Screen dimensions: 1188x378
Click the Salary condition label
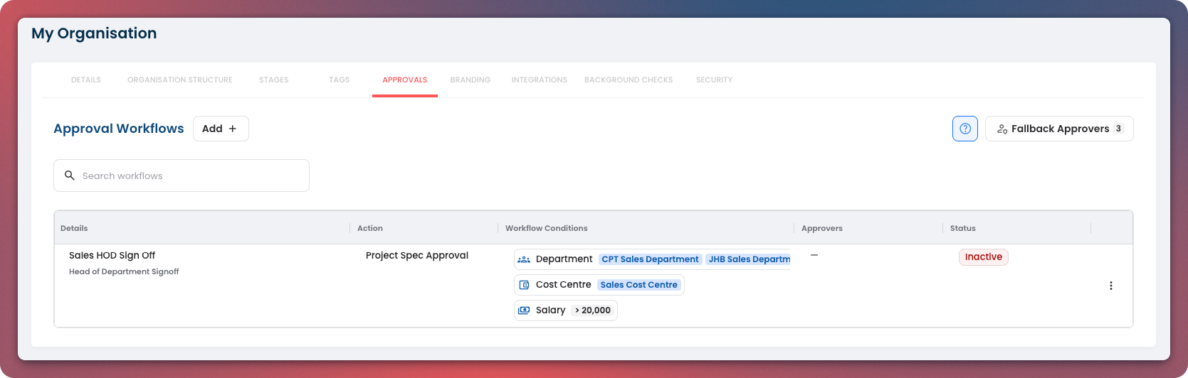[x=550, y=310]
